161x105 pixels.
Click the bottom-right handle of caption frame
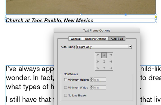156,22
